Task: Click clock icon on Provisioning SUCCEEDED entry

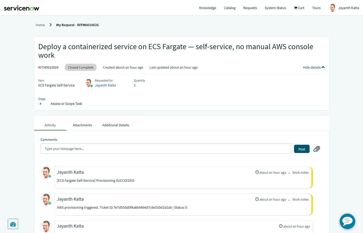Action: point(257,172)
